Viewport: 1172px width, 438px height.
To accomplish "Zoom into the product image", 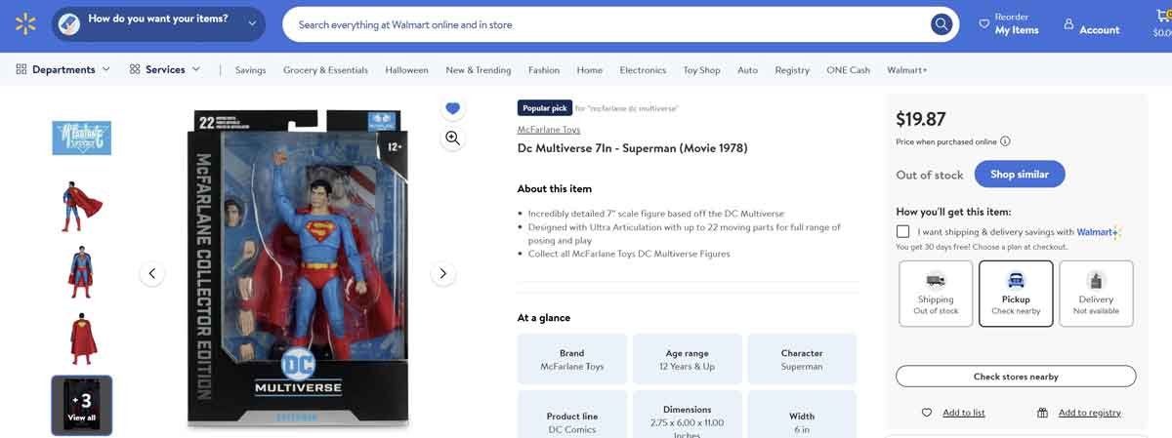I will pos(452,139).
